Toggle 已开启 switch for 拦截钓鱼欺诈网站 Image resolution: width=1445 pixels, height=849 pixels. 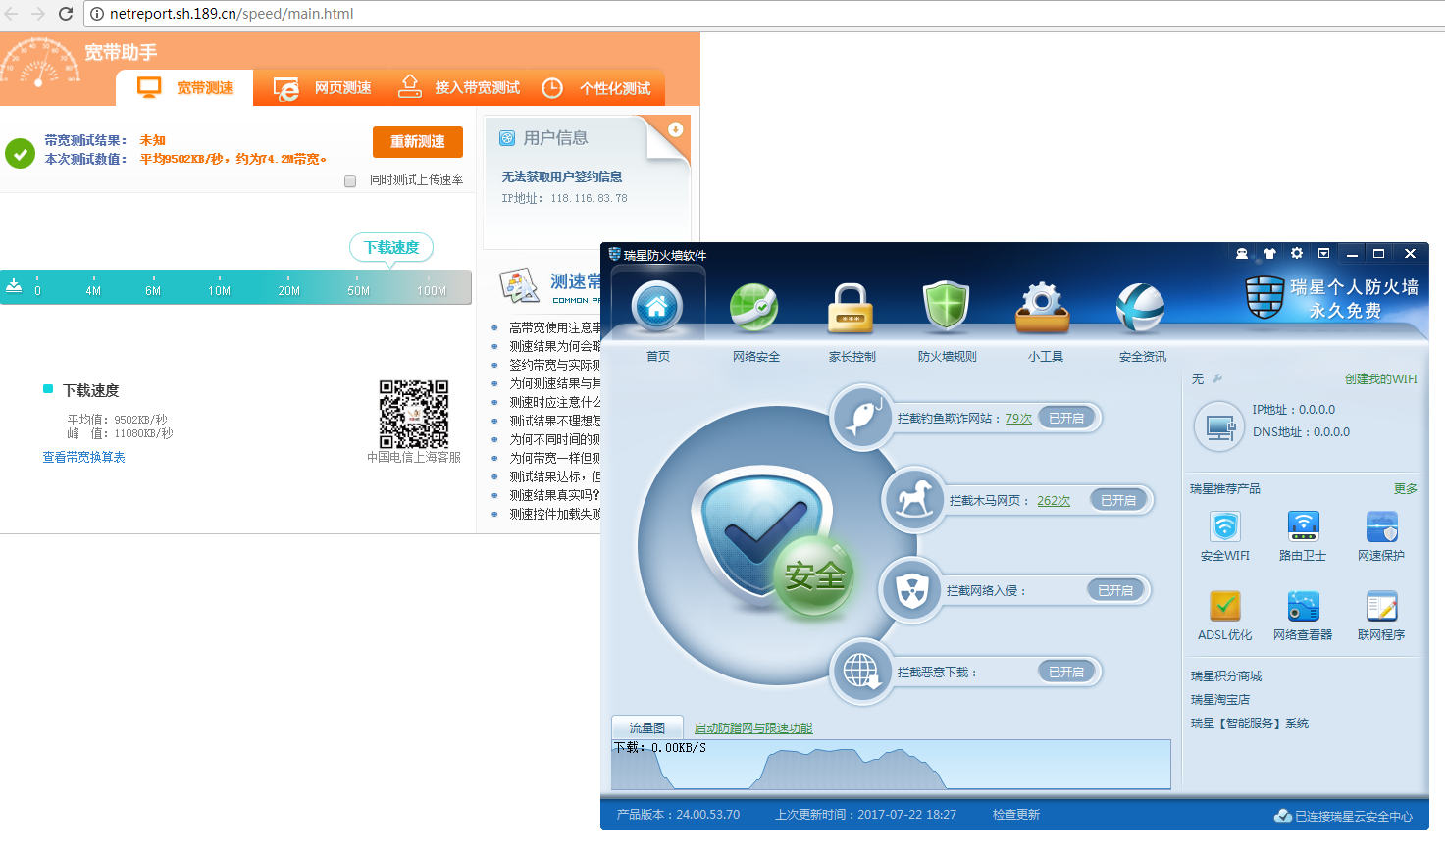[x=1066, y=419]
